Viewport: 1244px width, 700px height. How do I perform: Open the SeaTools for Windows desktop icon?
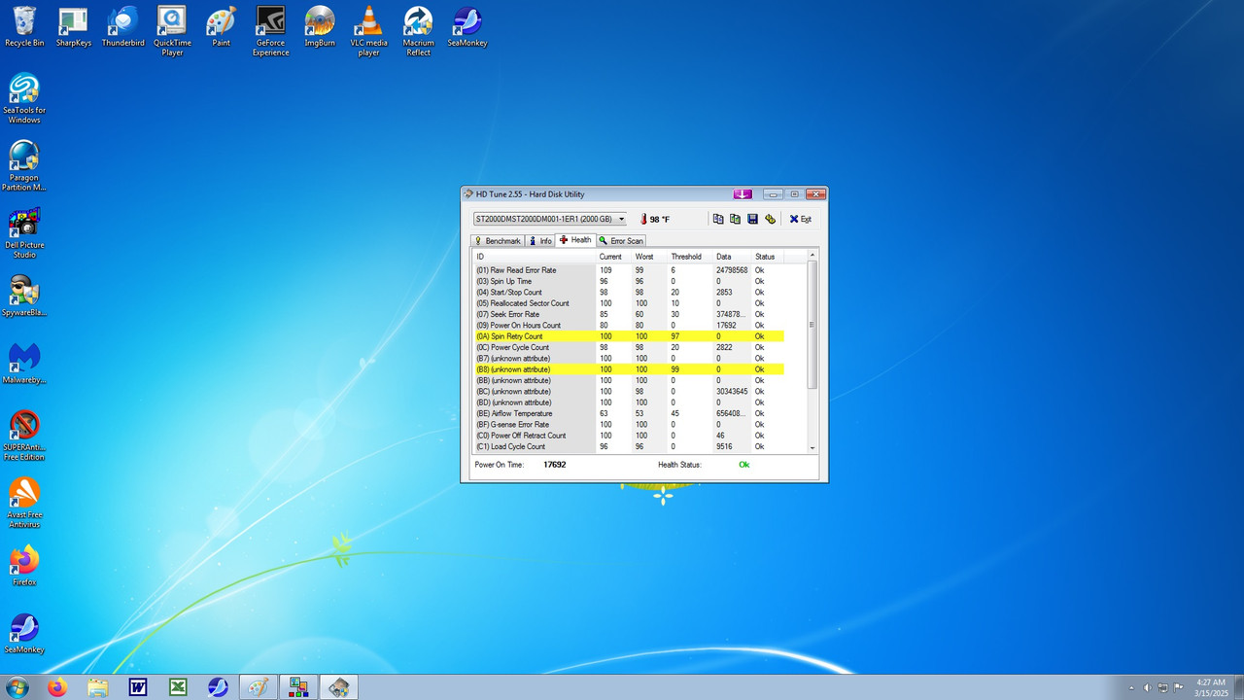click(x=24, y=98)
